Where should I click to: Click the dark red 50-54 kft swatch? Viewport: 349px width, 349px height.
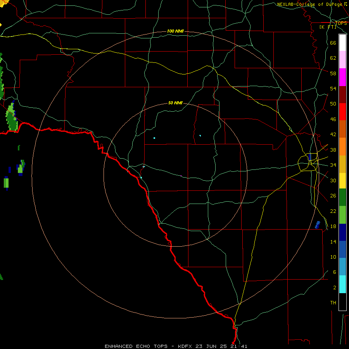tap(342, 94)
